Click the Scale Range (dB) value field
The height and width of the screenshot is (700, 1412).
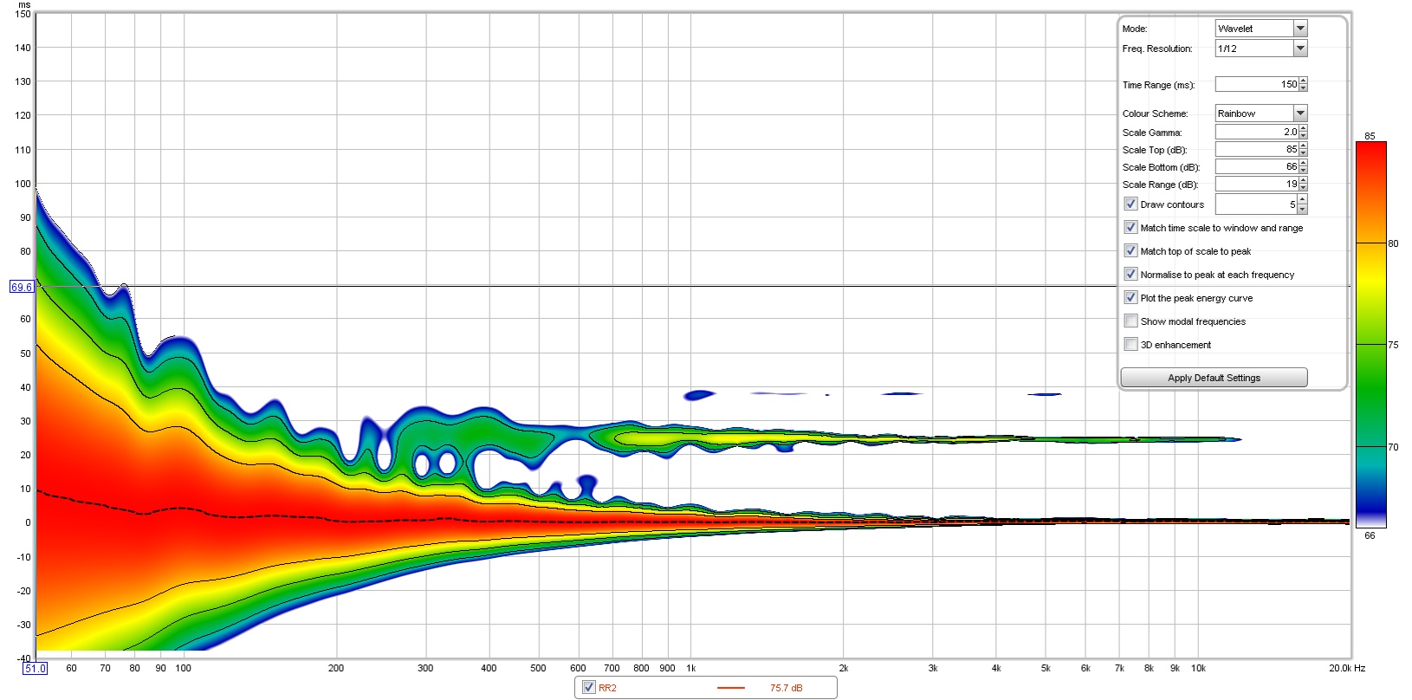pyautogui.click(x=1257, y=184)
